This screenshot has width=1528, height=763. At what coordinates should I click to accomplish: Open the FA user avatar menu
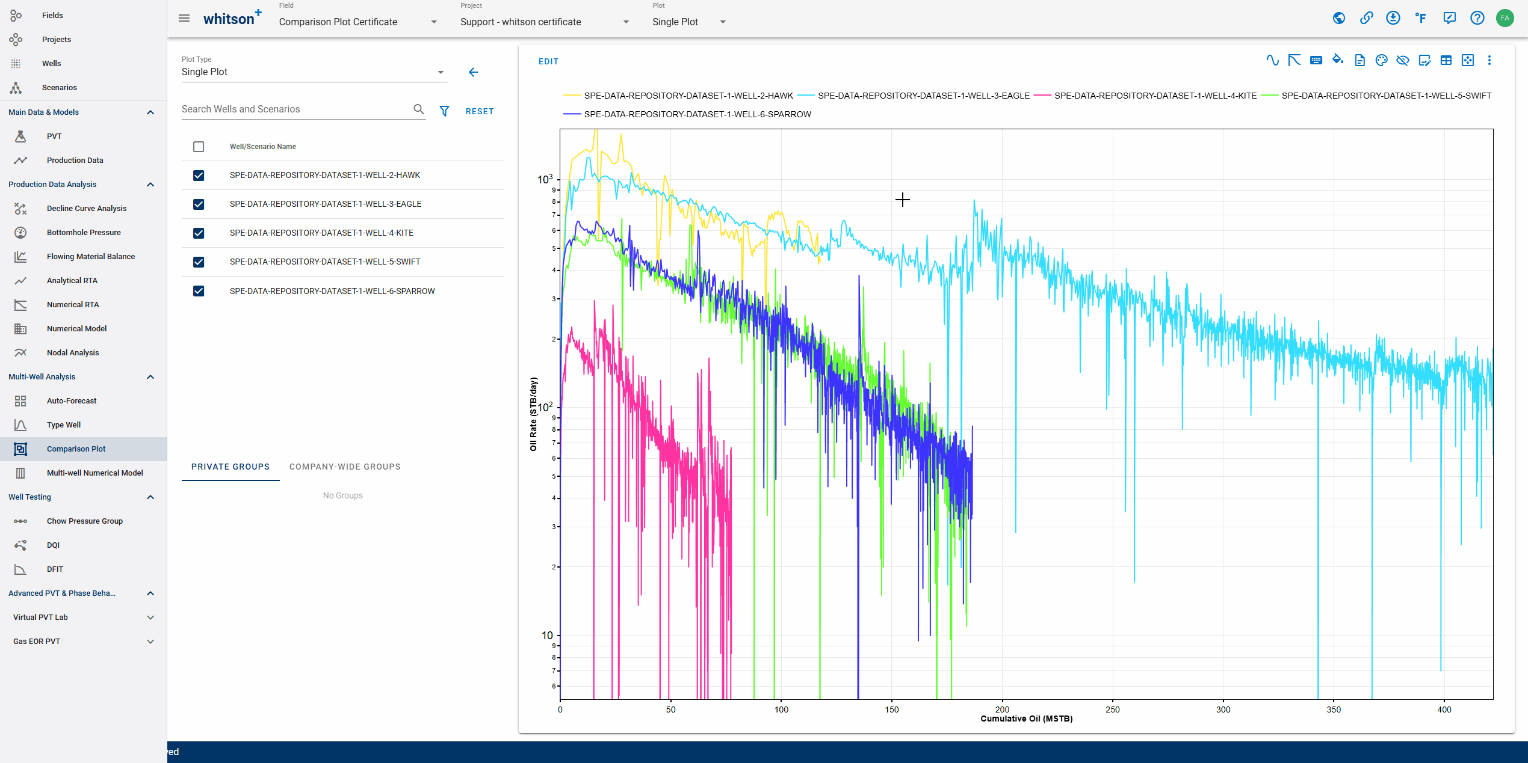pyautogui.click(x=1505, y=18)
